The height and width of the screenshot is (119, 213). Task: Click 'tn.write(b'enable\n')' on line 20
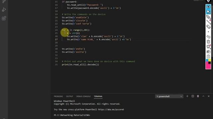point(75,18)
